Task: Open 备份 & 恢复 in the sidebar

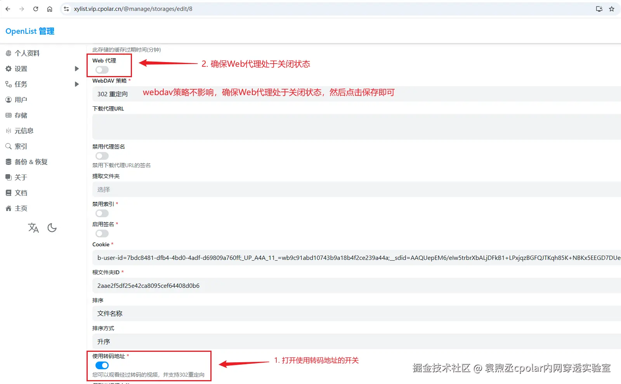Action: coord(31,162)
